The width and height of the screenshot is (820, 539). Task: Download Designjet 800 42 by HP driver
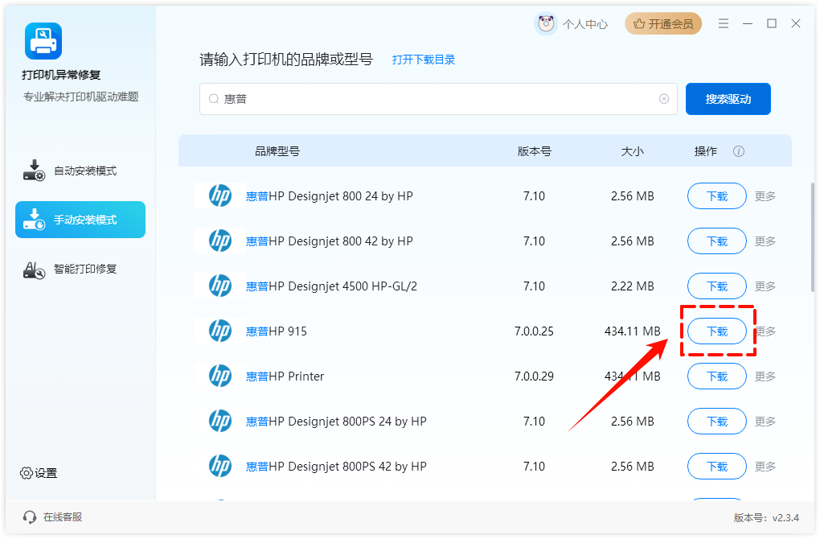click(x=717, y=241)
